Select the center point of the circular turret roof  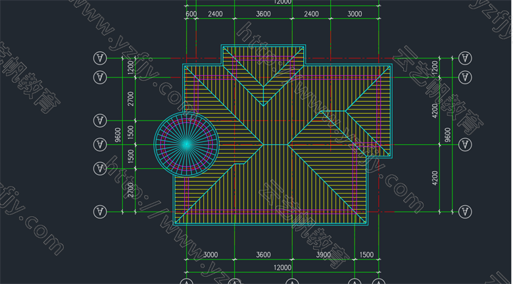[187, 144]
